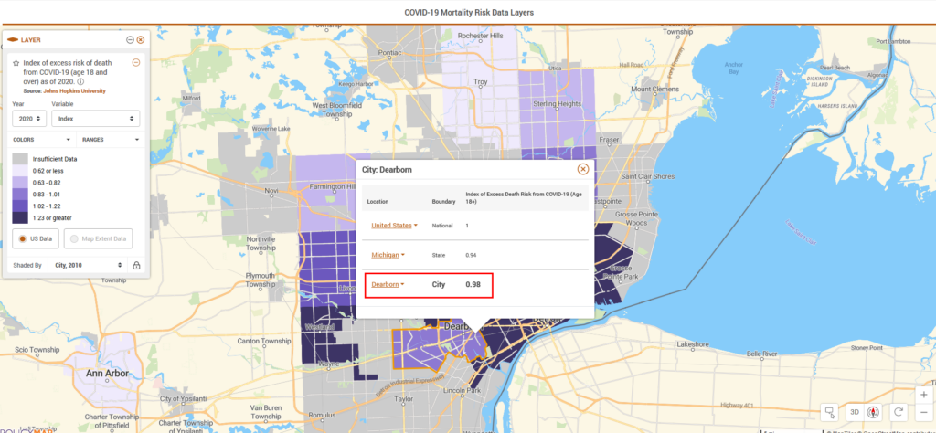The height and width of the screenshot is (433, 936).
Task: Reset map orientation with compass icon
Action: tap(873, 411)
